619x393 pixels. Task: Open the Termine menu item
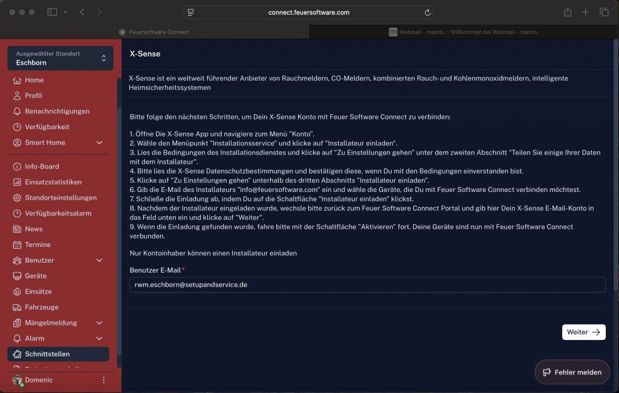37,244
